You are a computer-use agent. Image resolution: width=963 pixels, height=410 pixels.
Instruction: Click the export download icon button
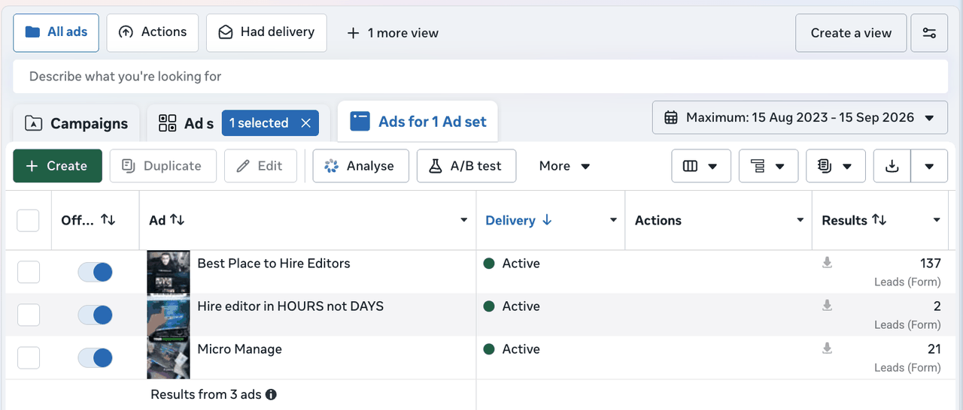pyautogui.click(x=892, y=166)
